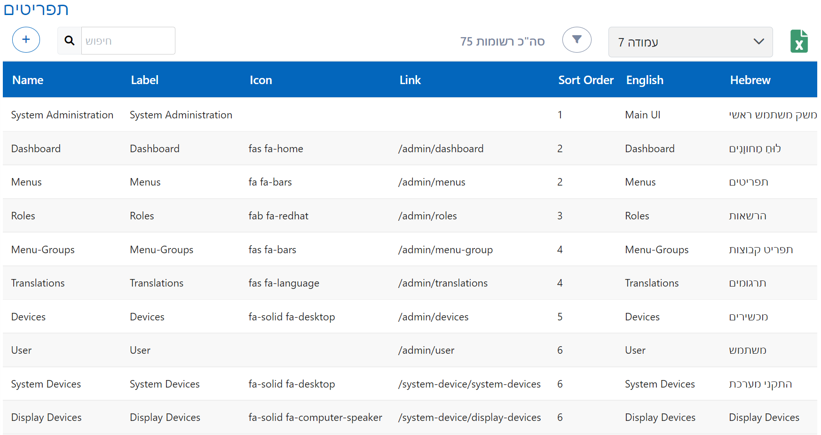
Task: Sort by the Name column header
Action: click(28, 80)
